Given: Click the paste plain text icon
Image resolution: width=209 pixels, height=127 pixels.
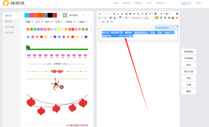Looking at the screenshot, I should tap(156, 14).
